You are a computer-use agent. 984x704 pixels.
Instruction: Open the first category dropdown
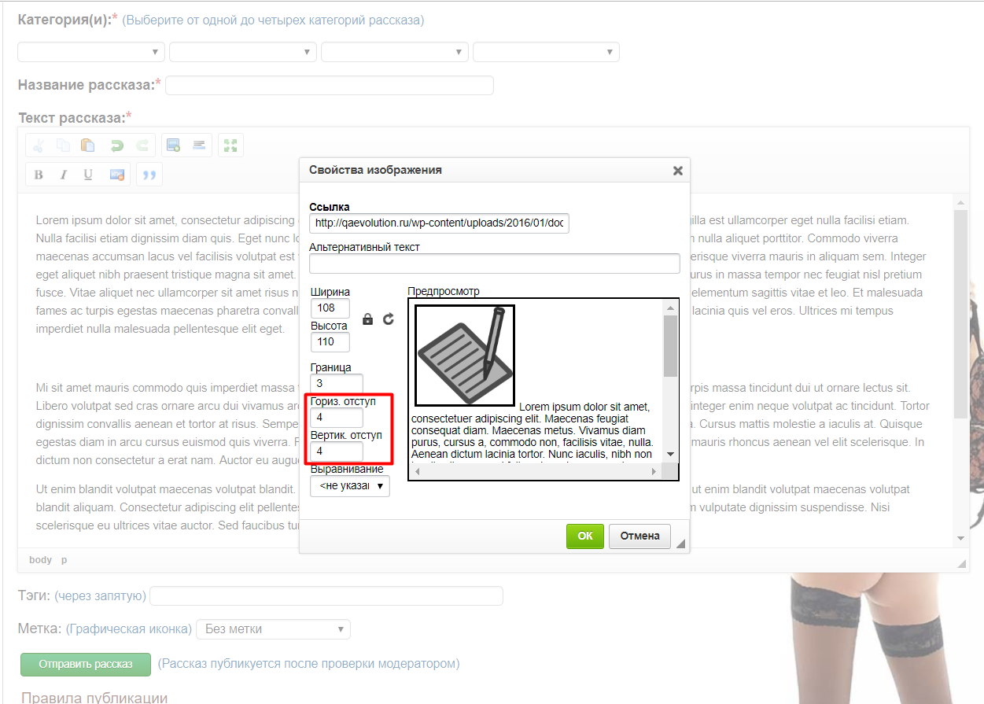pos(91,52)
